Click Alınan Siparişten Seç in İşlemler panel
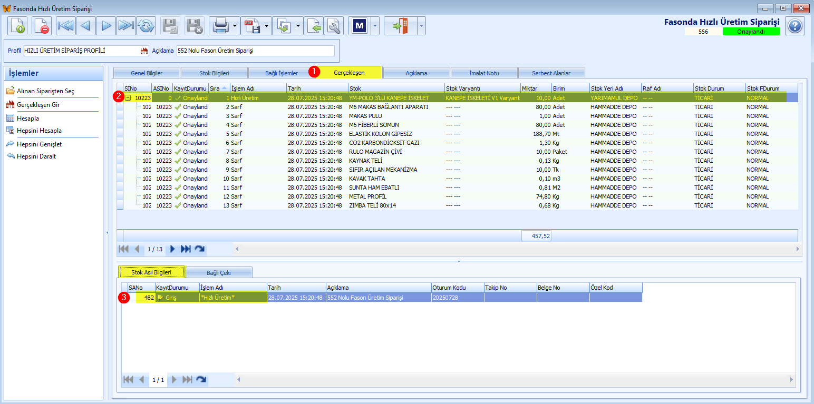814x404 pixels. coord(45,91)
